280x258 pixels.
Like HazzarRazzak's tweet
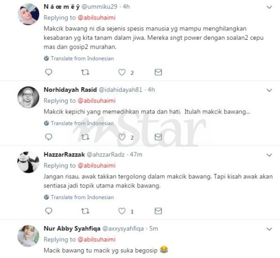click(122, 211)
